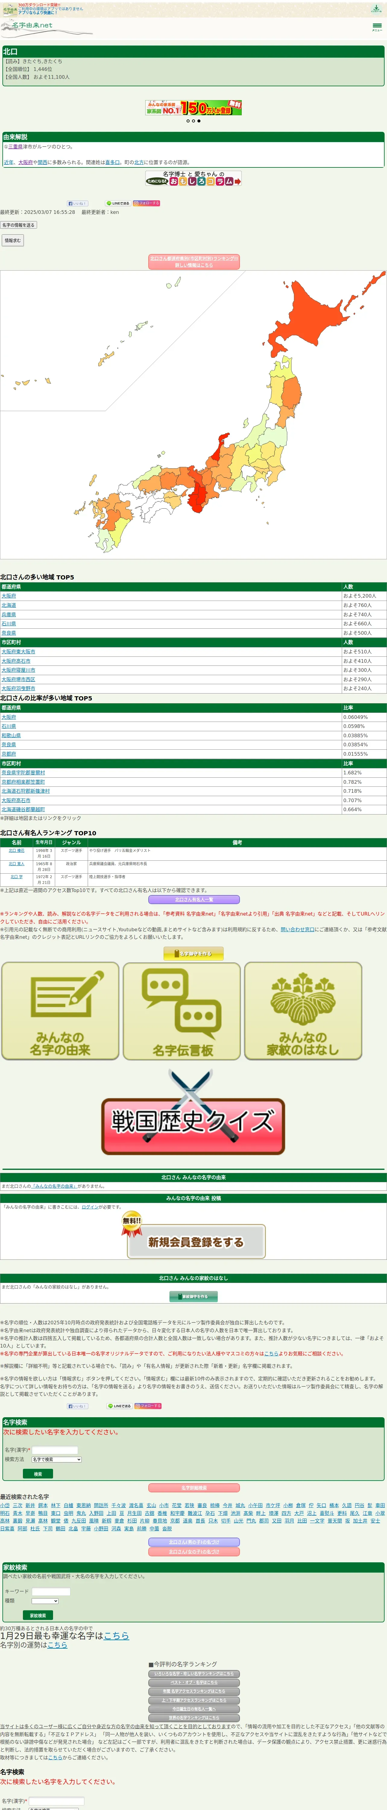
Task: Open the 喜多口 related surname link
Action: pos(112,162)
